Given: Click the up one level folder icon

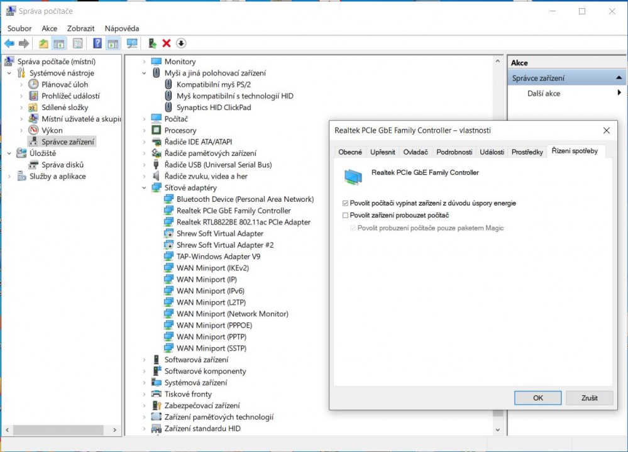Looking at the screenshot, I should [43, 43].
